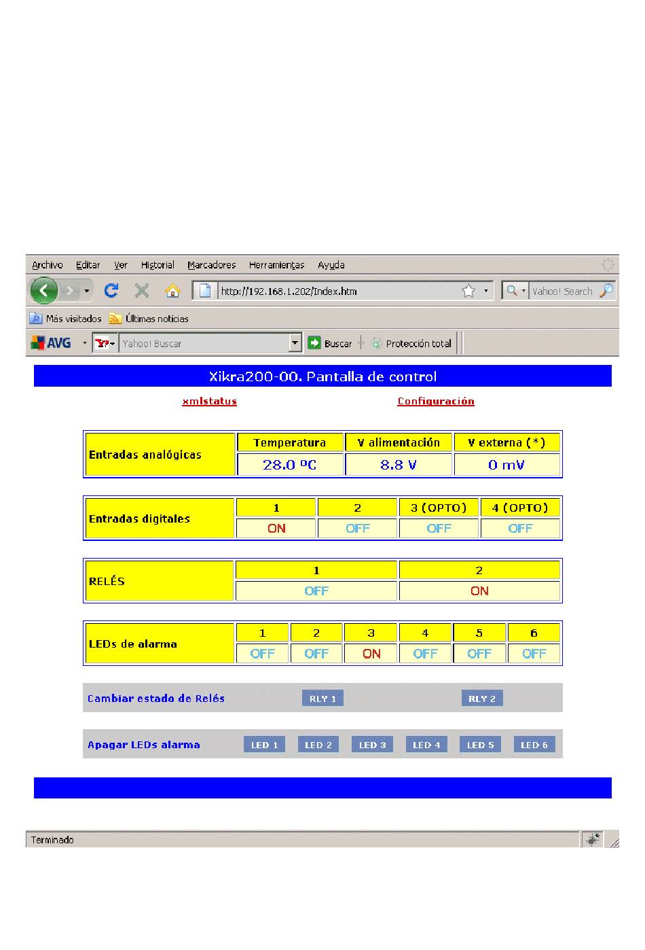The height and width of the screenshot is (950, 645).
Task: Click the Entradas analógicas label
Action: coord(145,455)
